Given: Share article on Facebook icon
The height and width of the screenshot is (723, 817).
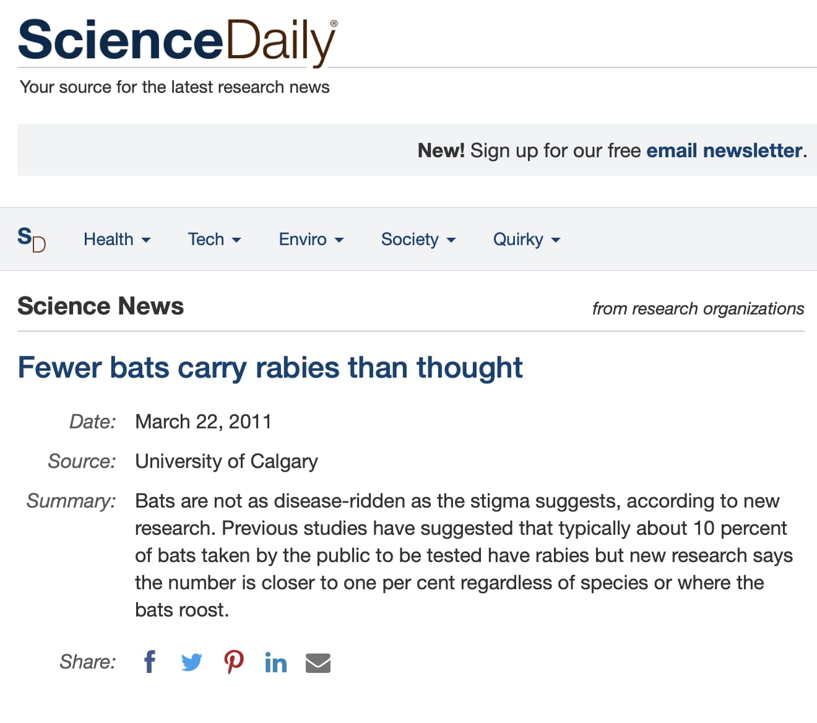Looking at the screenshot, I should coord(150,662).
